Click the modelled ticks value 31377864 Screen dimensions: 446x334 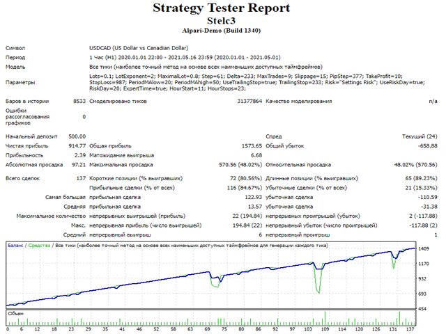pos(249,101)
